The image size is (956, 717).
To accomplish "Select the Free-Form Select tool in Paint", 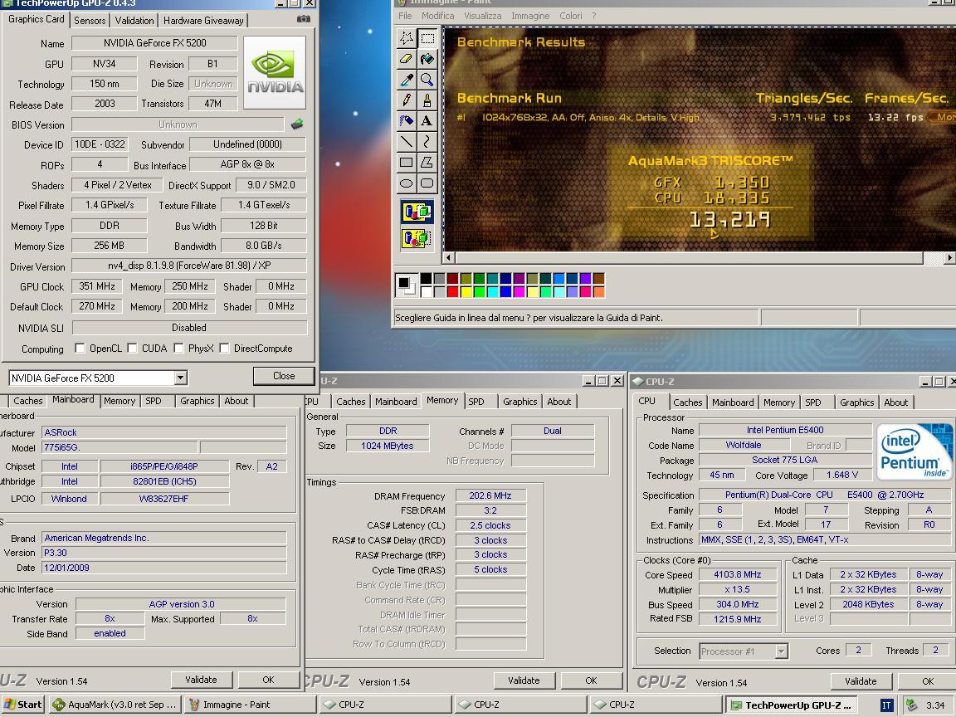I will coord(407,38).
